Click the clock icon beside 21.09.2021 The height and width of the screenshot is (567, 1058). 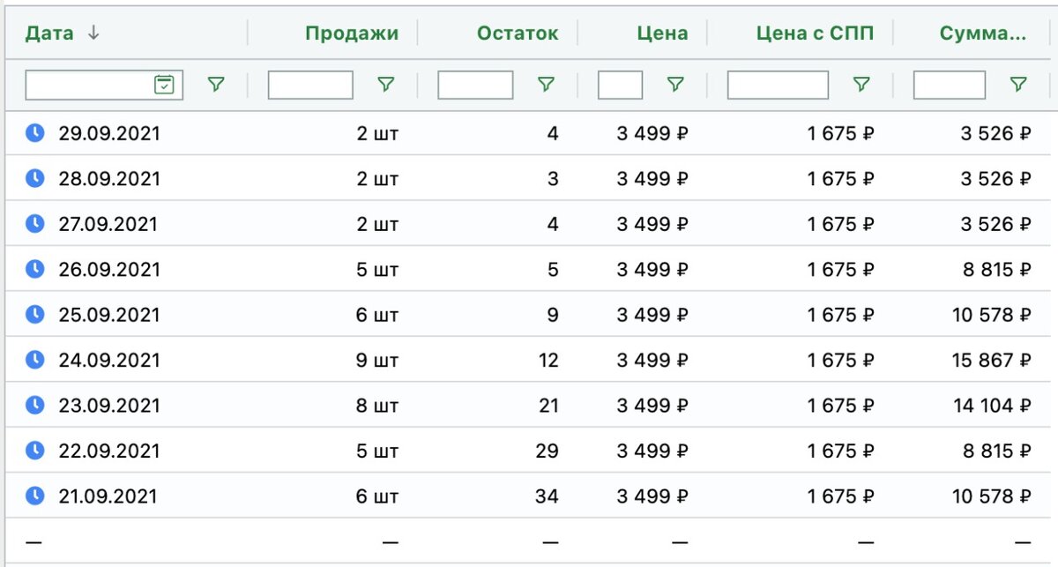(x=34, y=496)
